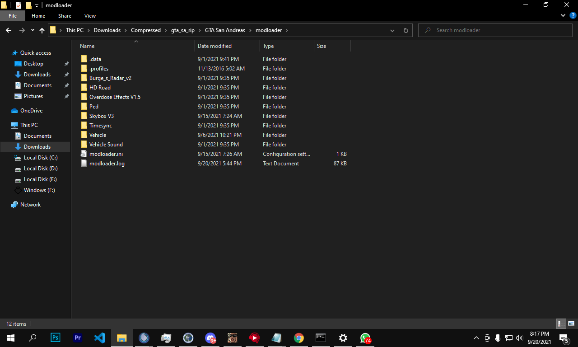Image resolution: width=578 pixels, height=347 pixels.
Task: Click the Search modloader box
Action: [495, 30]
